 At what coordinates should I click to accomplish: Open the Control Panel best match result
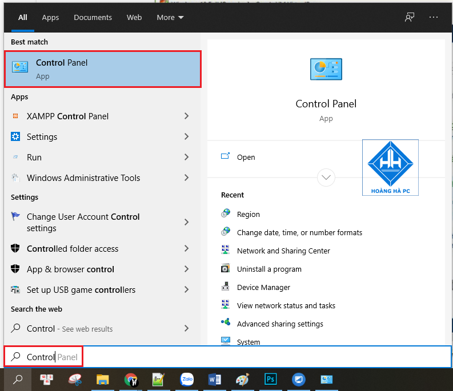[103, 69]
